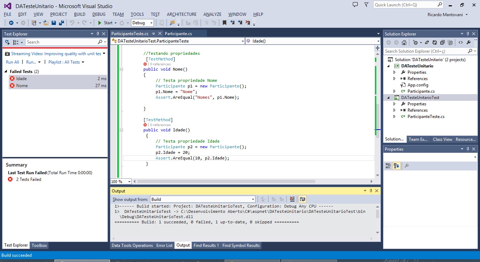This screenshot has height=262, width=480.
Task: Open the Debug configuration dropdown
Action: click(142, 23)
